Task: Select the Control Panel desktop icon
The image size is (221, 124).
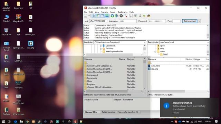Action: point(6,46)
